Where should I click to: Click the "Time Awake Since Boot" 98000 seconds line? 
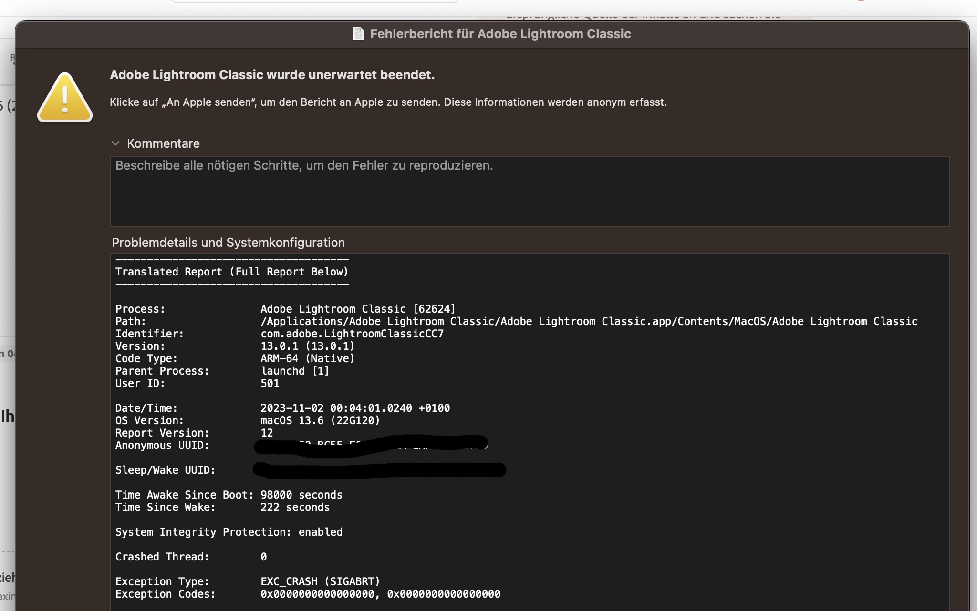(229, 495)
